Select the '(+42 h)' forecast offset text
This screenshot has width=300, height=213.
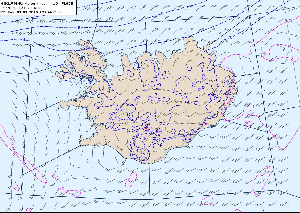click(x=54, y=12)
